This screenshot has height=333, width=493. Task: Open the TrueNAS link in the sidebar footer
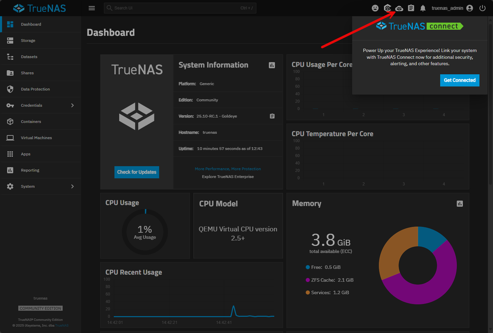pos(62,326)
